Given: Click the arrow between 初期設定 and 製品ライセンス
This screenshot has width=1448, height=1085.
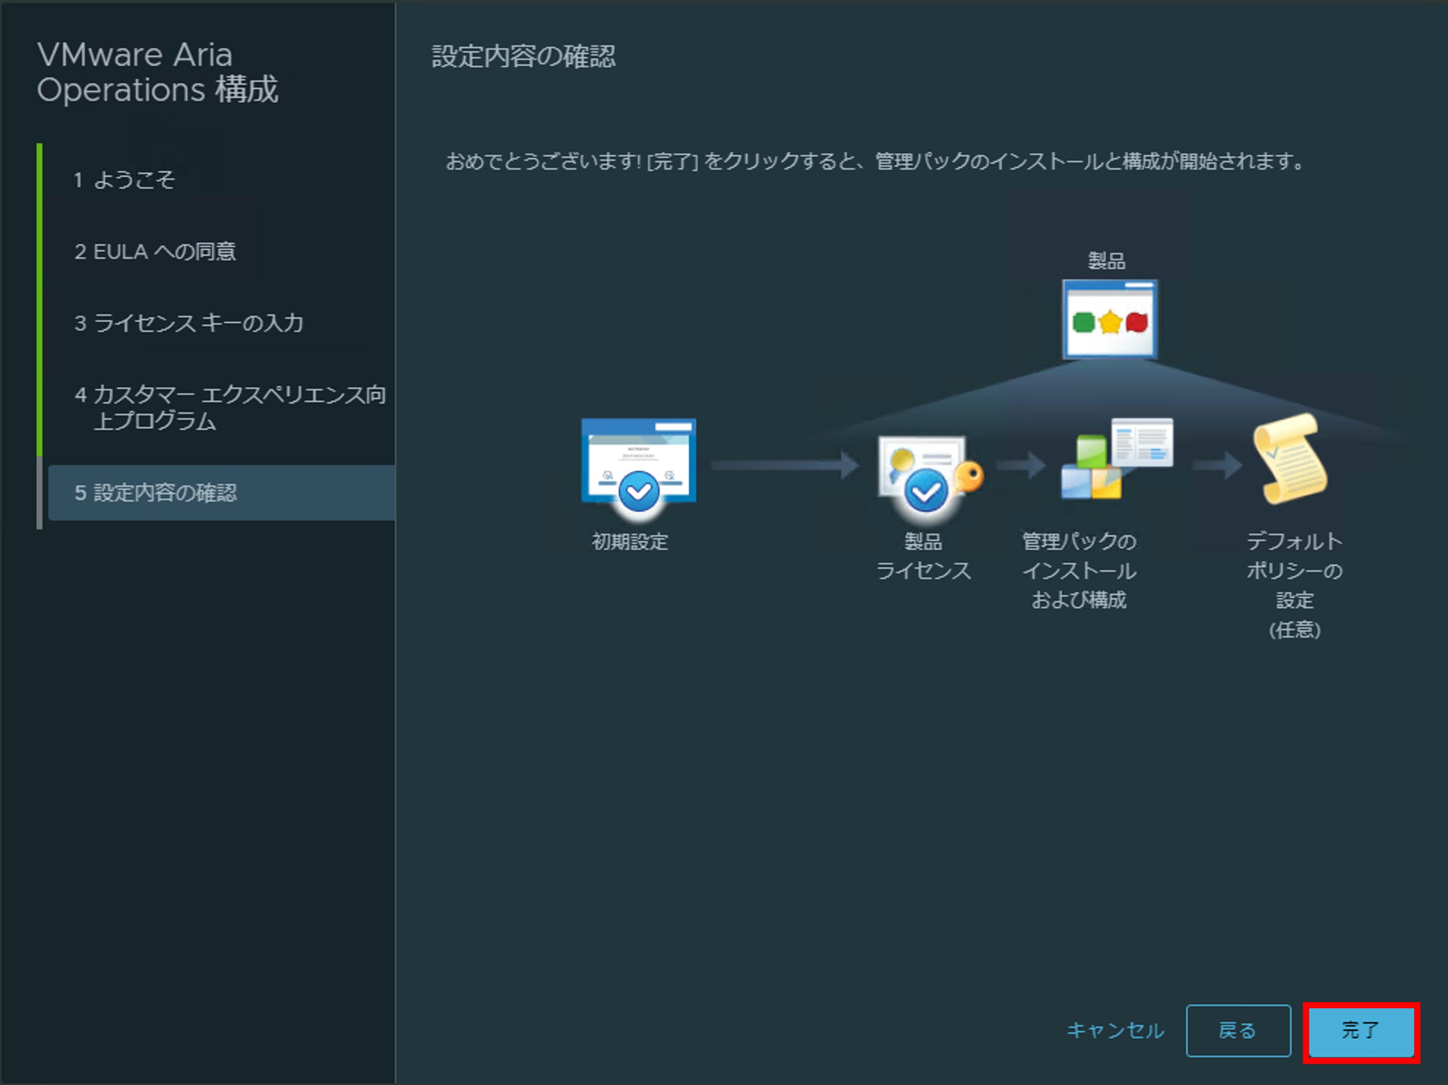Looking at the screenshot, I should (x=785, y=465).
